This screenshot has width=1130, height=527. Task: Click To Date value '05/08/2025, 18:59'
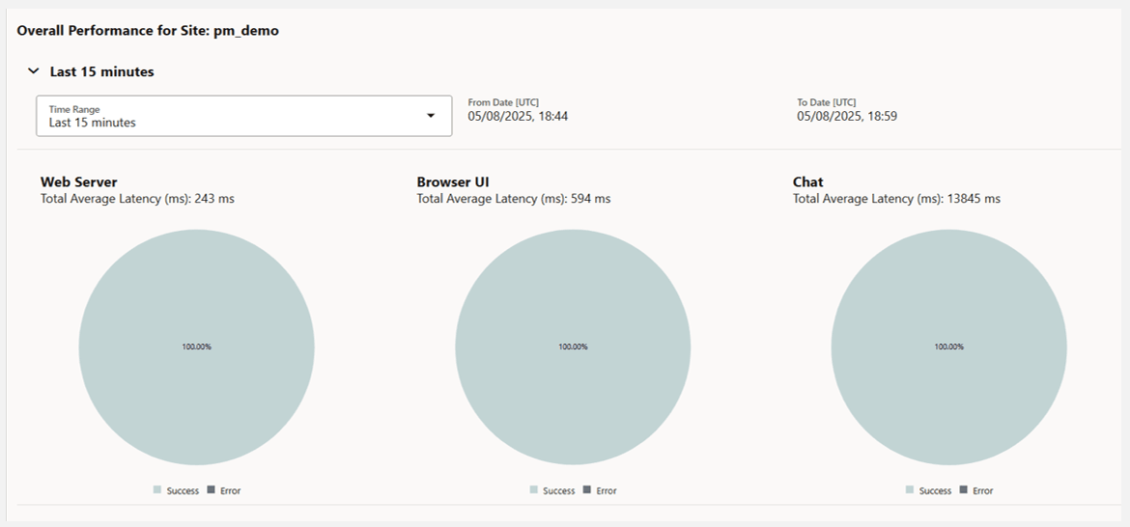pyautogui.click(x=848, y=116)
